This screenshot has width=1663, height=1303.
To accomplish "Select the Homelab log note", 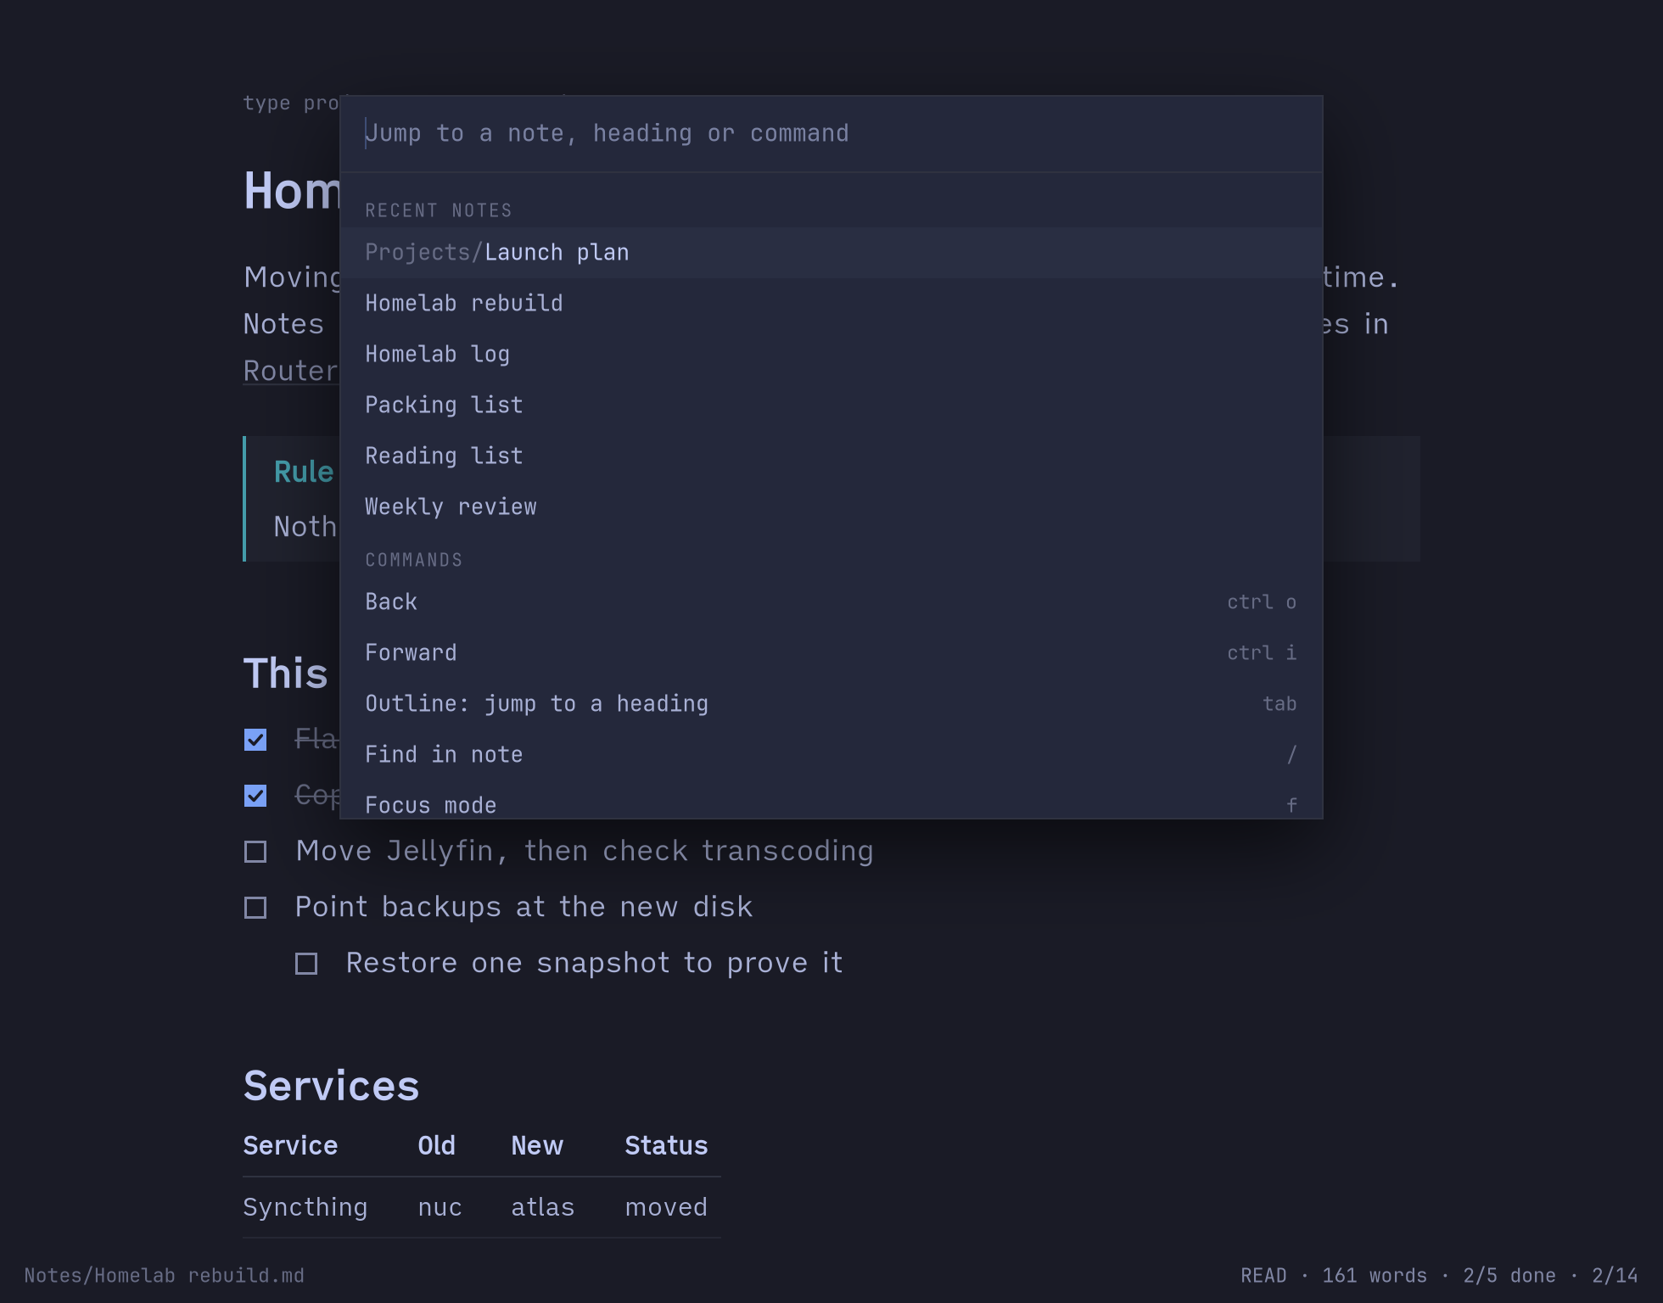I will click(x=831, y=355).
